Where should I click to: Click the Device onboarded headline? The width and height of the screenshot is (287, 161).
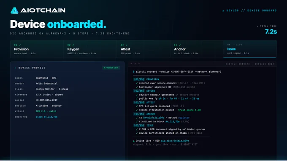[x=58, y=24]
